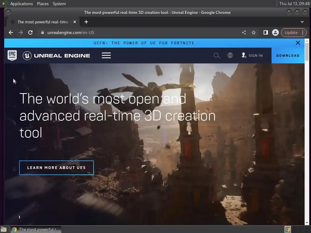Open the Chrome three-dot menu
Screen dimensions: 311x233
point(303,32)
